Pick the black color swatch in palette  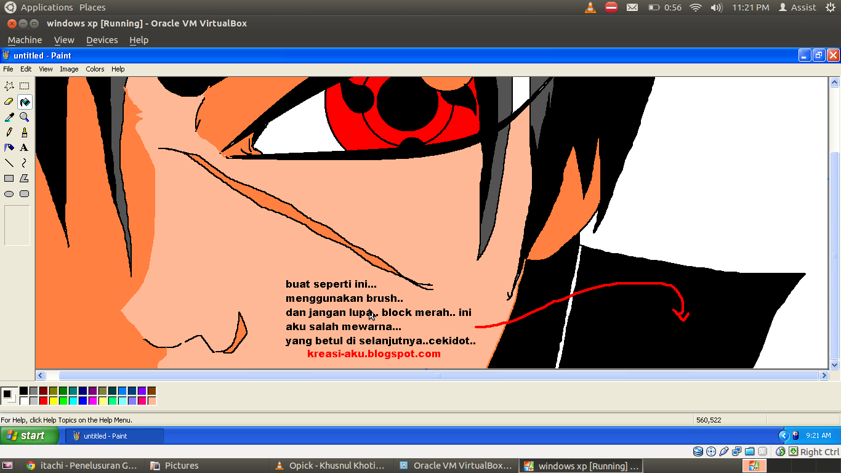[23, 391]
